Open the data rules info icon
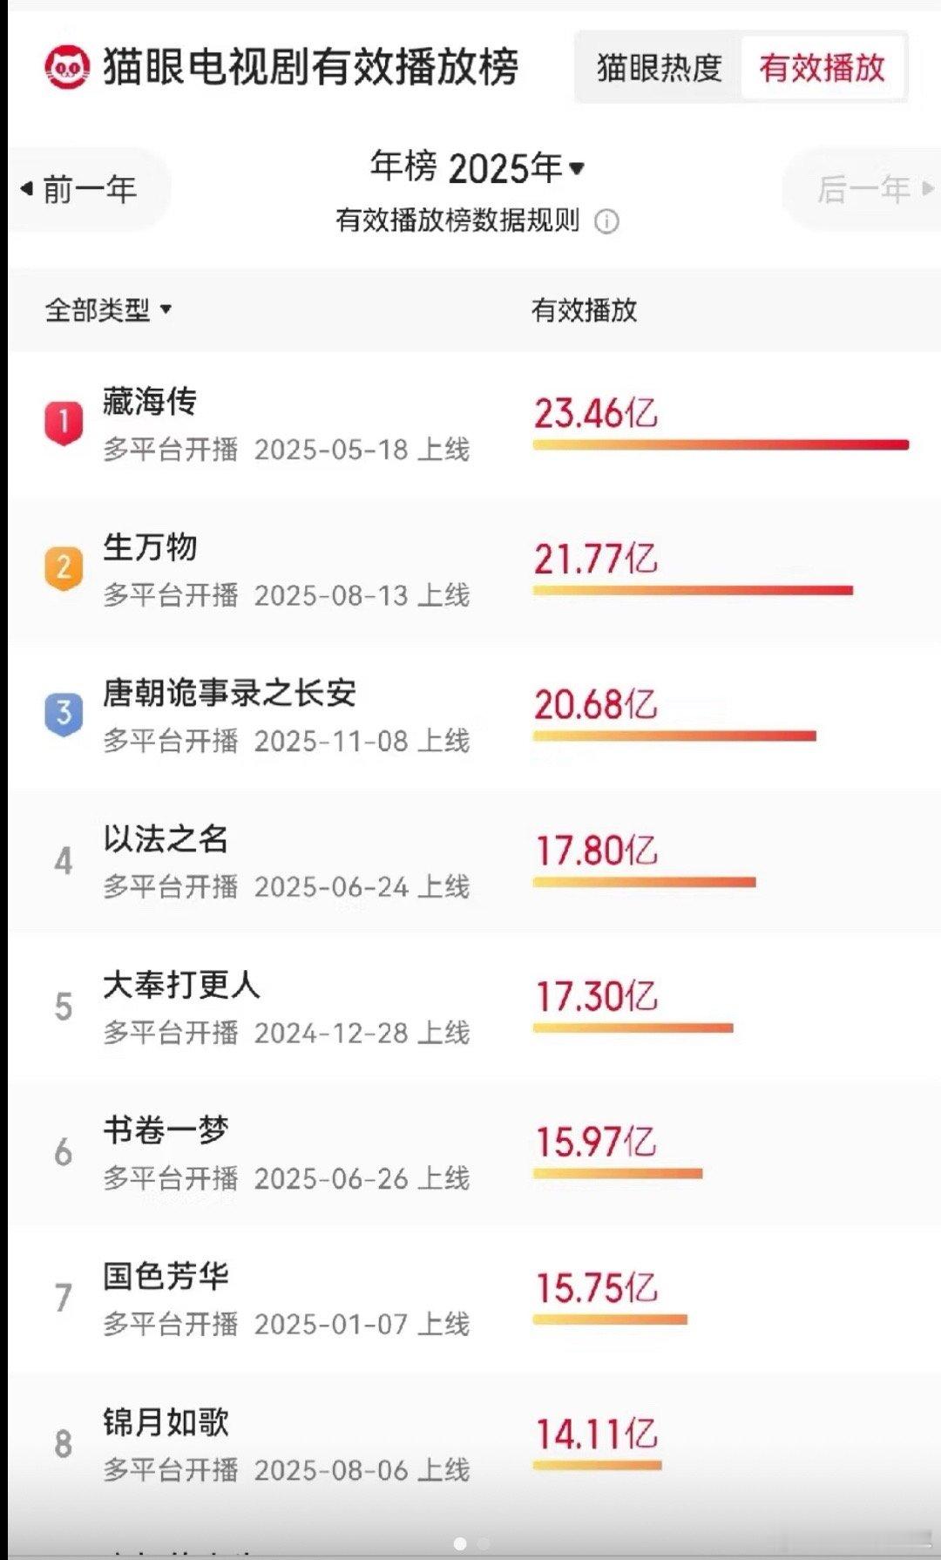The image size is (941, 1560). tap(606, 221)
